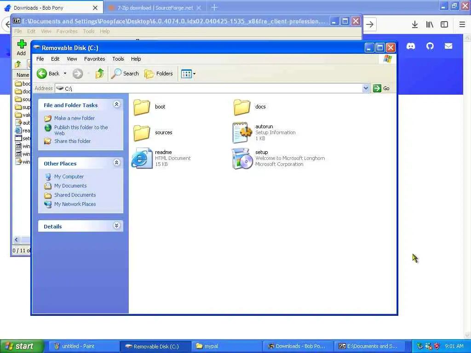Collapse File and Folder Tasks panel
471x353 pixels.
(116, 104)
